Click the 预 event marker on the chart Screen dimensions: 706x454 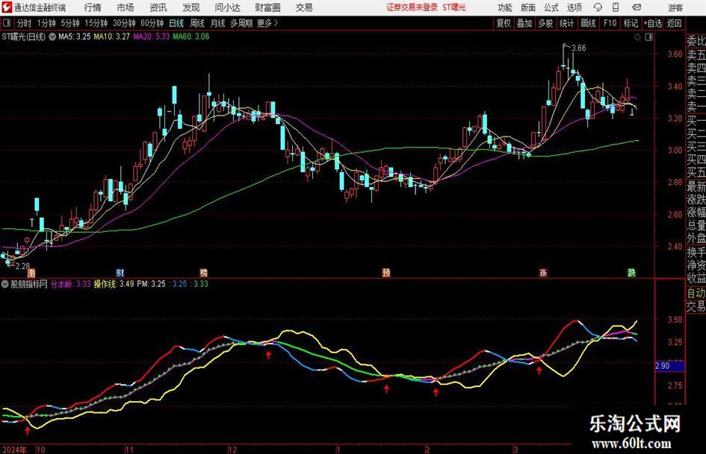pos(386,273)
